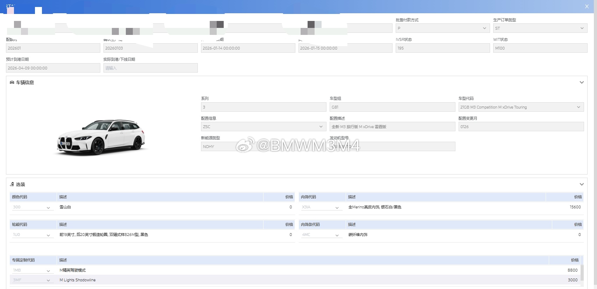Click the field showing 2026-01-14 00:00:00

pos(248,48)
